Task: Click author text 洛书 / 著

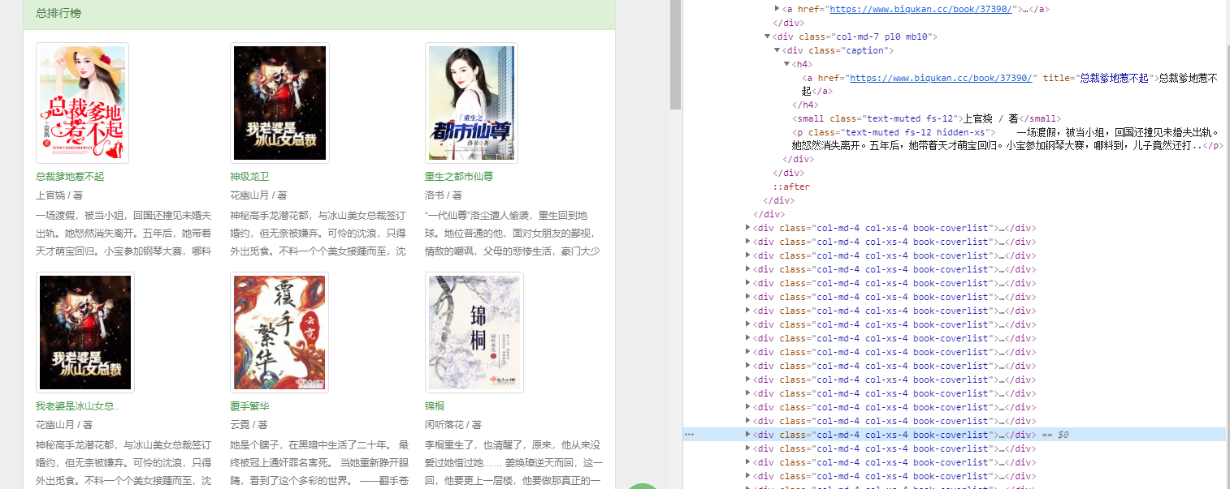Action: point(444,195)
